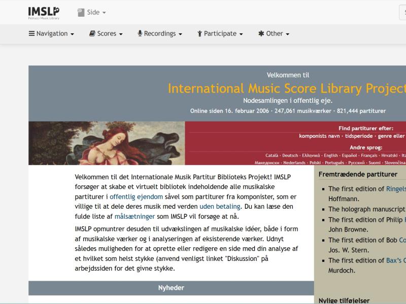Screen dimensions: 406x304
Task: Click the 'Fremtrædende partiturer' heading
Action: [358, 174]
